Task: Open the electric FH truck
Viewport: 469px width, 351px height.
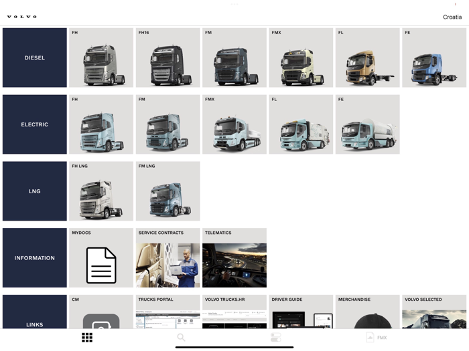Action: [101, 124]
